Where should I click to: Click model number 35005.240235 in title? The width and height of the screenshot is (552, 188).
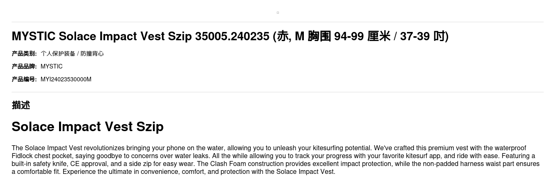232,37
